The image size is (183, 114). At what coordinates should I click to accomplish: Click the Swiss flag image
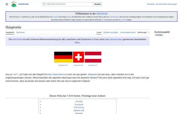[x=78, y=57]
